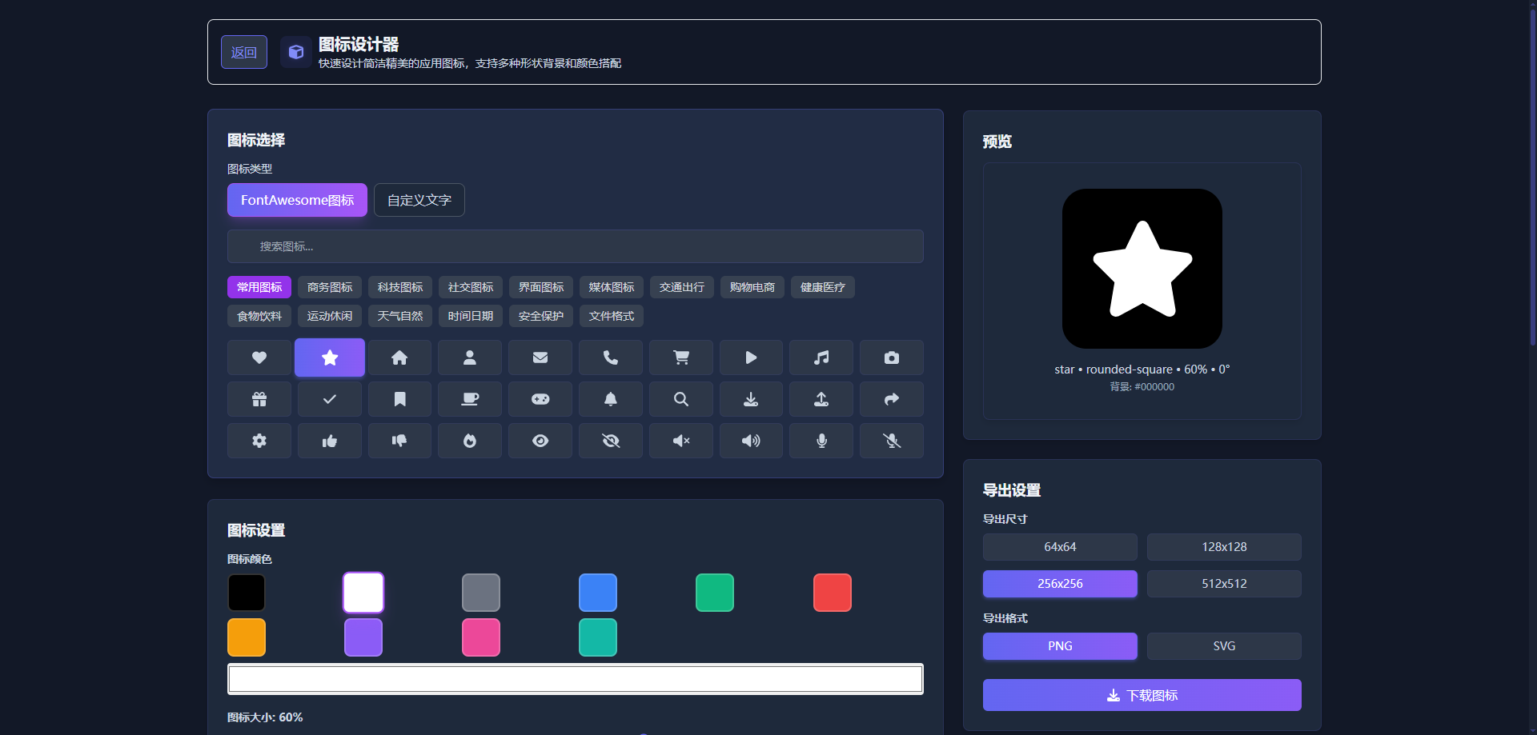Pick the orange icon color swatch
The image size is (1537, 735).
[247, 637]
